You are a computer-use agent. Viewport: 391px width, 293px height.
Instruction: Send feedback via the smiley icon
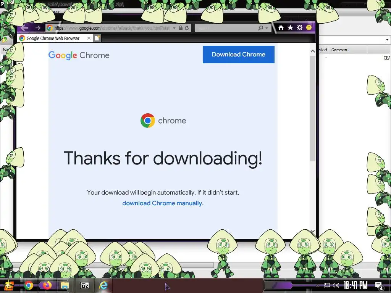tap(309, 27)
